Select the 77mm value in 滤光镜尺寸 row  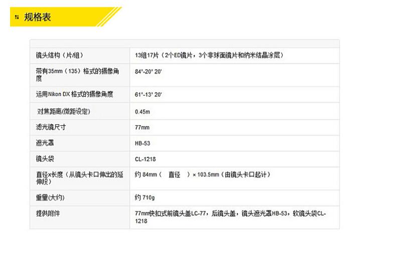(x=142, y=128)
